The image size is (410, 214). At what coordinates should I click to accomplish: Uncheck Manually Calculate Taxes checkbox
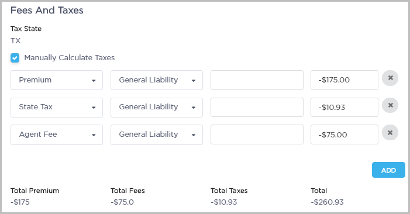click(15, 58)
